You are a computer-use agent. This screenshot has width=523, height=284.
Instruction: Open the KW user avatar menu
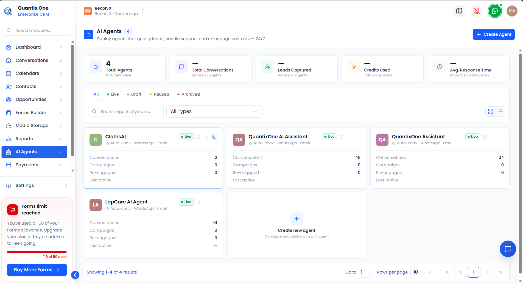512,11
